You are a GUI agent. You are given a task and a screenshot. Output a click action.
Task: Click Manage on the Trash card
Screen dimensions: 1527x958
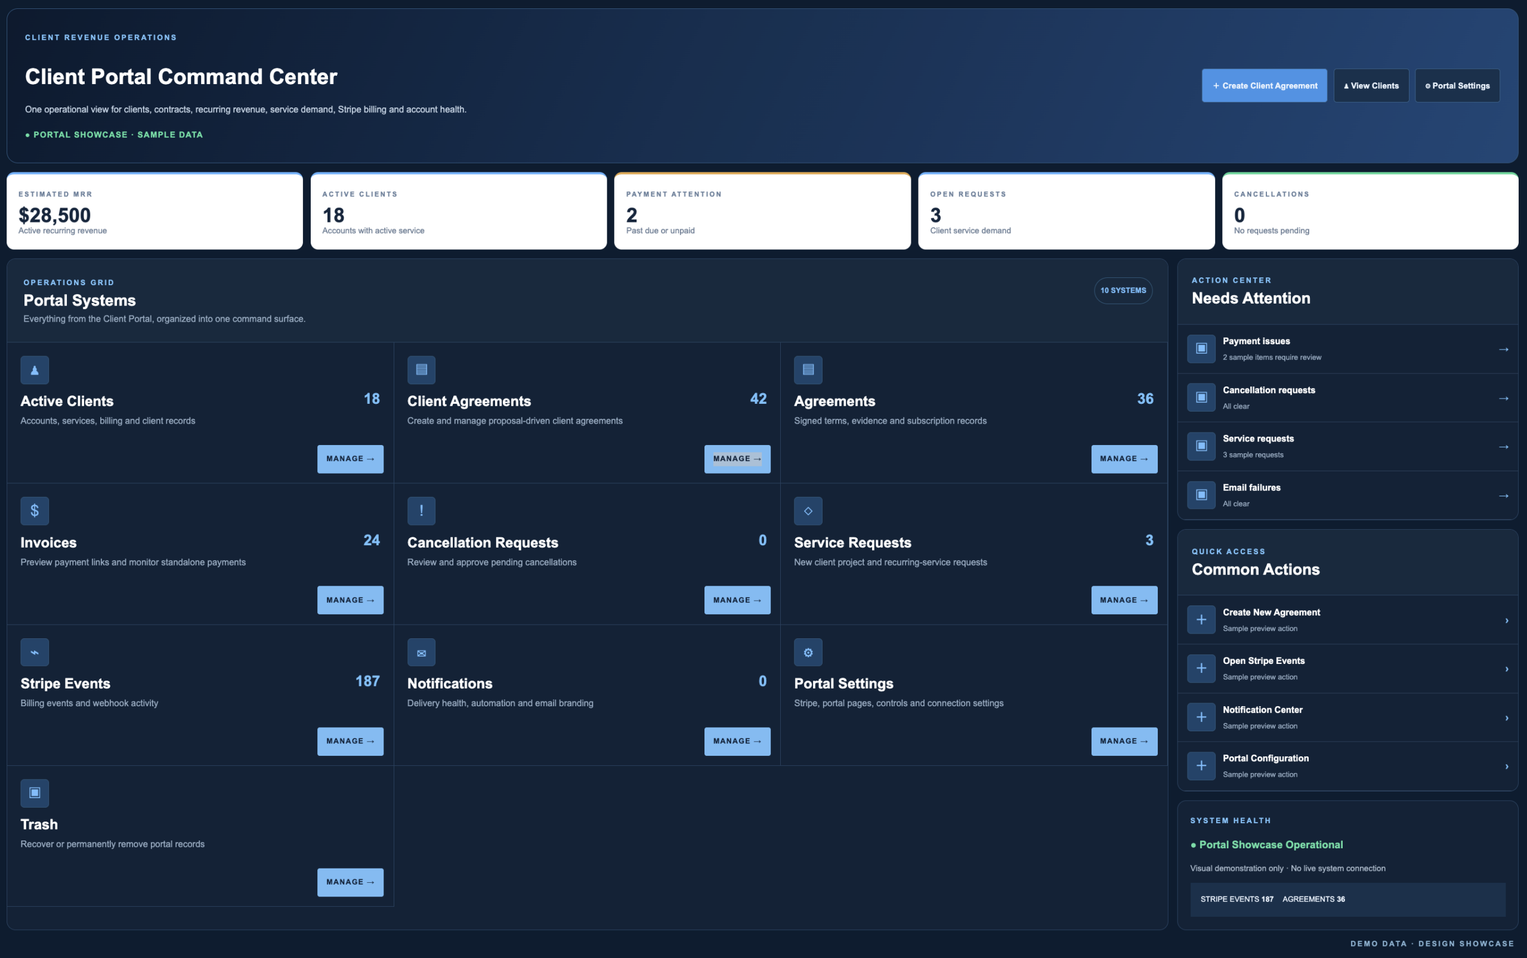[350, 882]
